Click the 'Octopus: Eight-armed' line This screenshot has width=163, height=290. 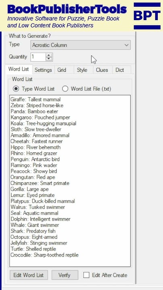click(34, 237)
